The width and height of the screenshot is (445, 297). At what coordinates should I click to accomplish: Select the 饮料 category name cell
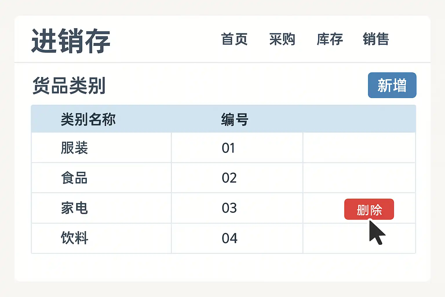(x=74, y=238)
